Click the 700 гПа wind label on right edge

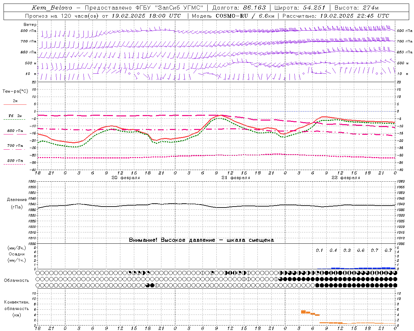pyautogui.click(x=404, y=41)
